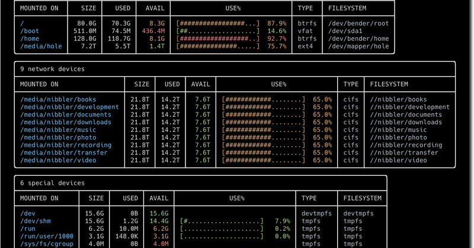Click the 118.7G used value for /home
474x248 pixels.
pos(119,38)
